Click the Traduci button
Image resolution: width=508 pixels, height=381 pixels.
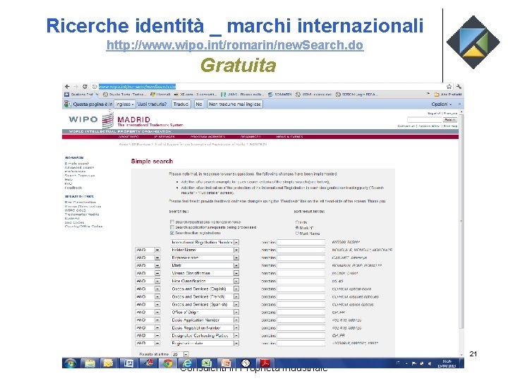[181, 104]
